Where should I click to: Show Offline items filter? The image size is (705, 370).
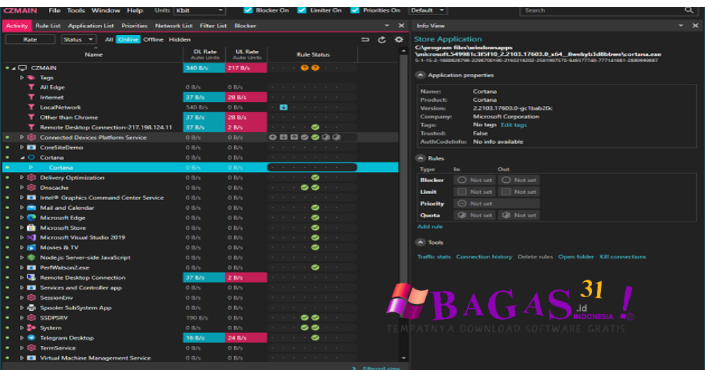(154, 39)
